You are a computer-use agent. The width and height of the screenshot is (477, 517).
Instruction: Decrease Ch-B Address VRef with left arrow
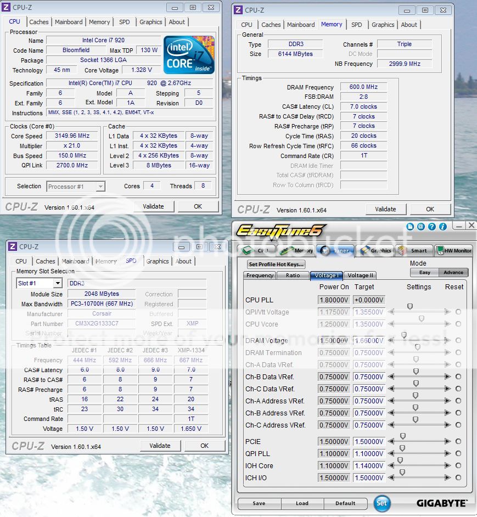coord(391,413)
